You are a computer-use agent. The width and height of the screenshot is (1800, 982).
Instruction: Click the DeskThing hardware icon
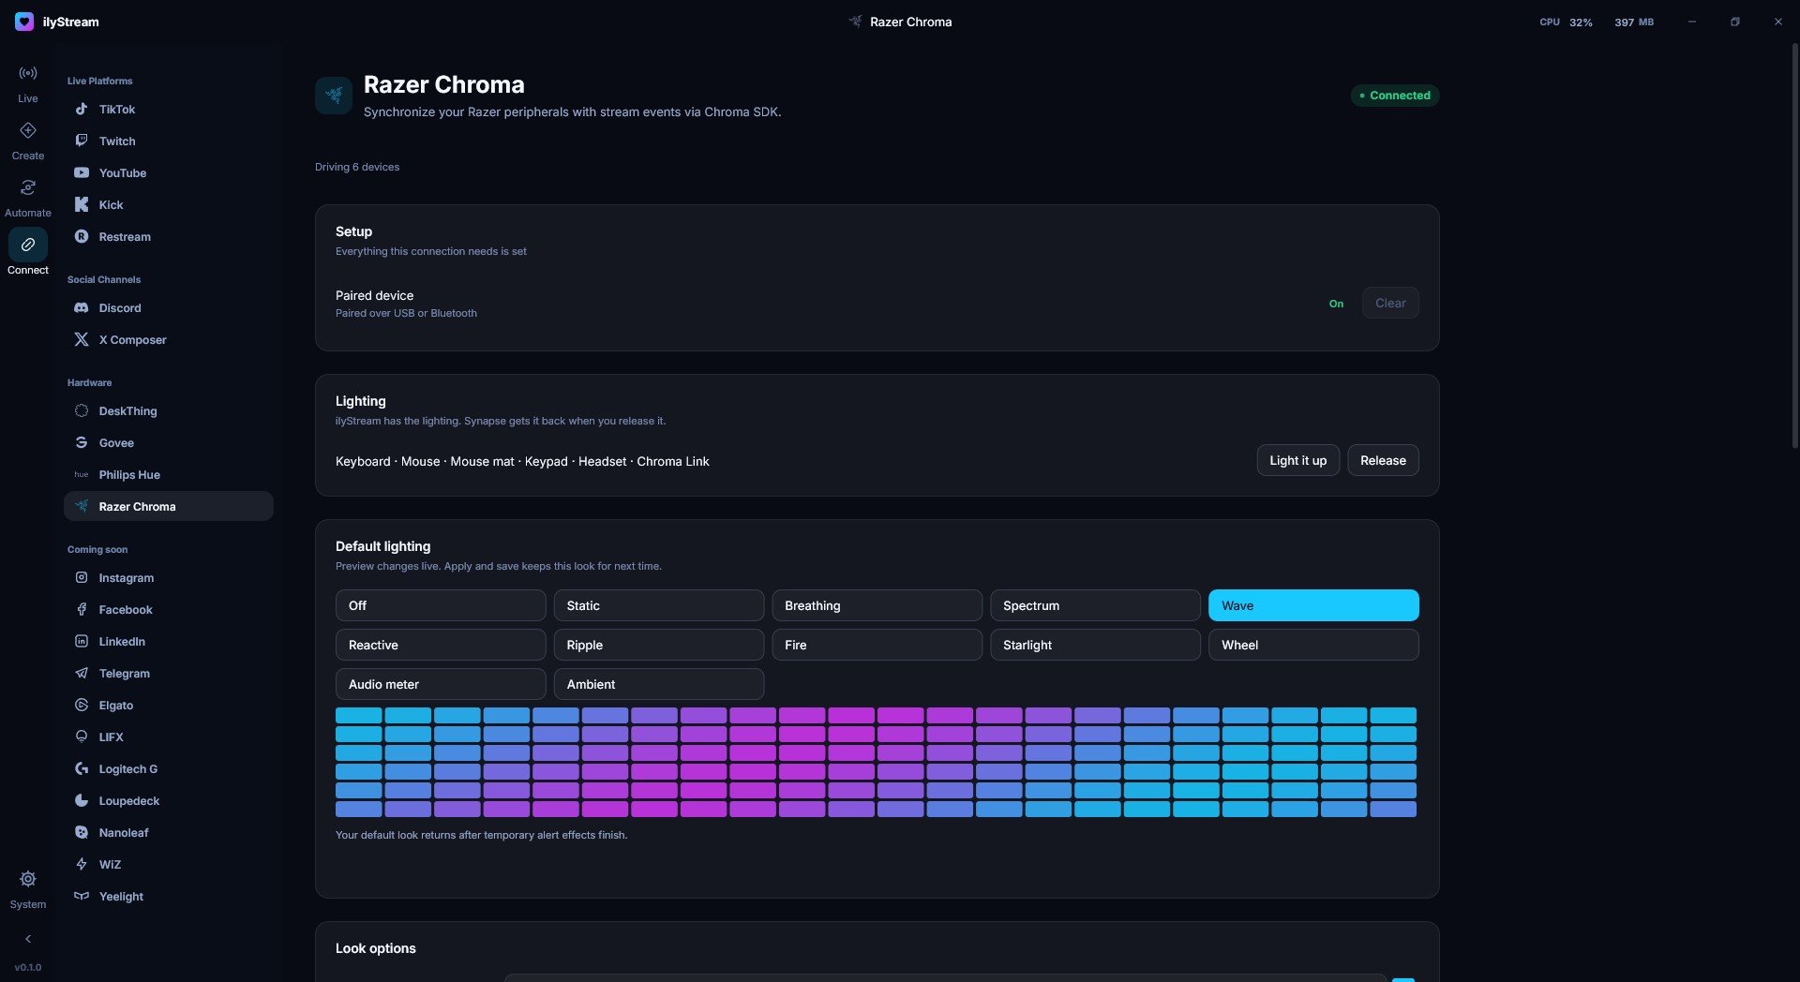[82, 410]
